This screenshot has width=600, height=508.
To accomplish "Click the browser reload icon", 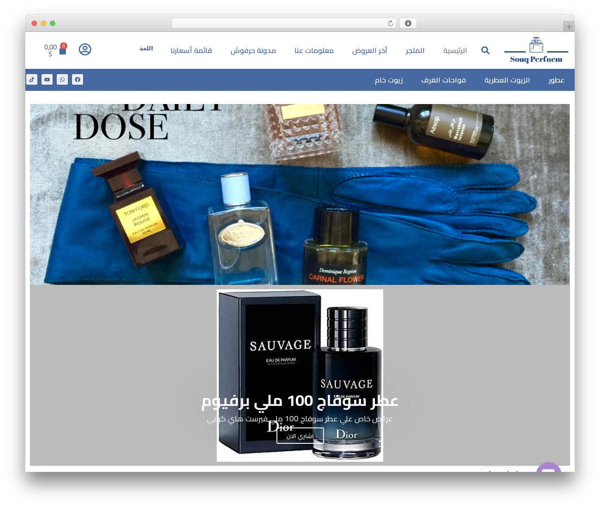I will pos(390,23).
